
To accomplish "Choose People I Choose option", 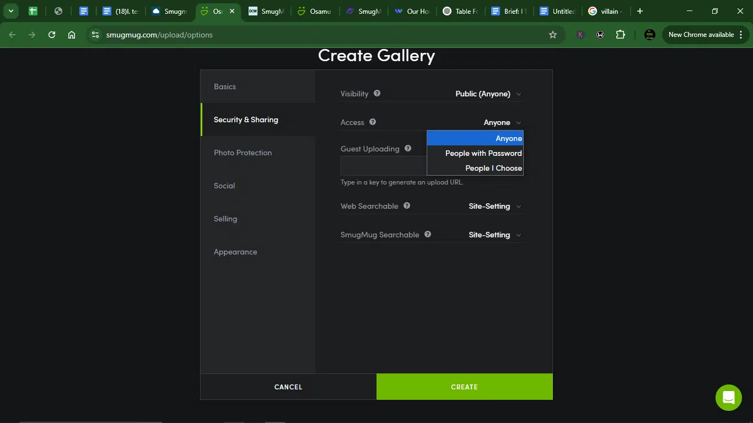I will click(475, 168).
